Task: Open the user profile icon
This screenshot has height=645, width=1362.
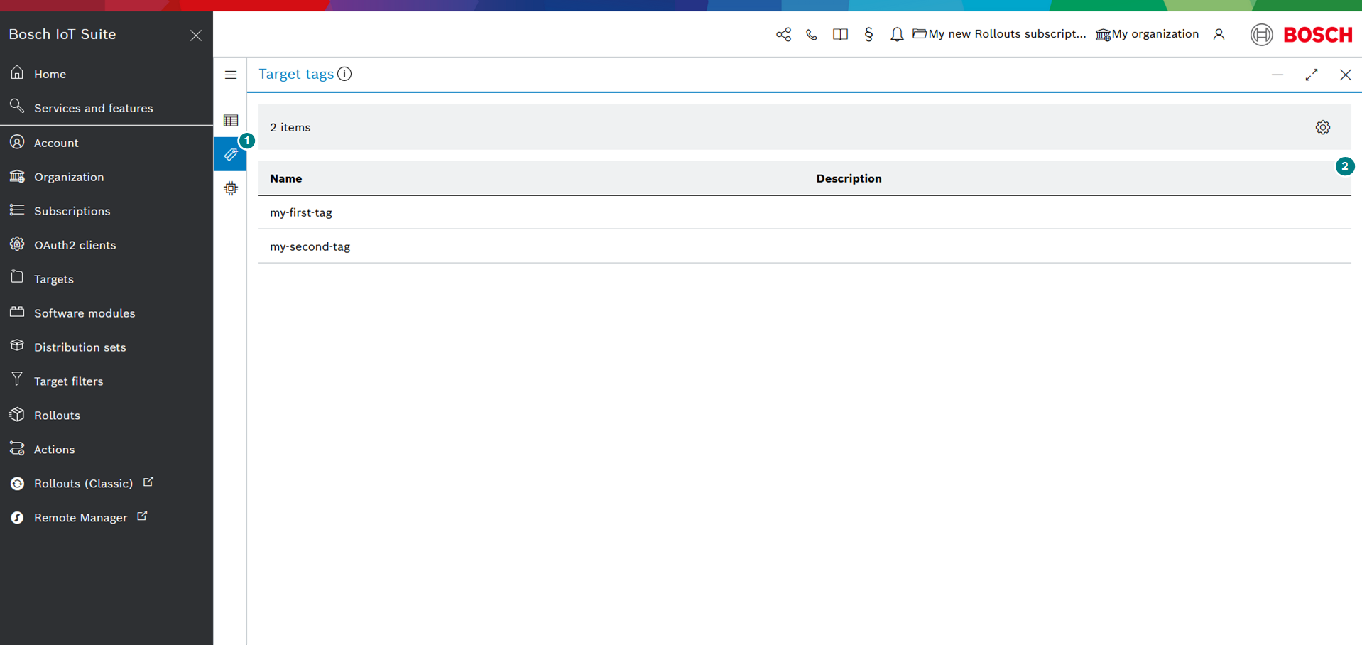Action: [x=1219, y=35]
